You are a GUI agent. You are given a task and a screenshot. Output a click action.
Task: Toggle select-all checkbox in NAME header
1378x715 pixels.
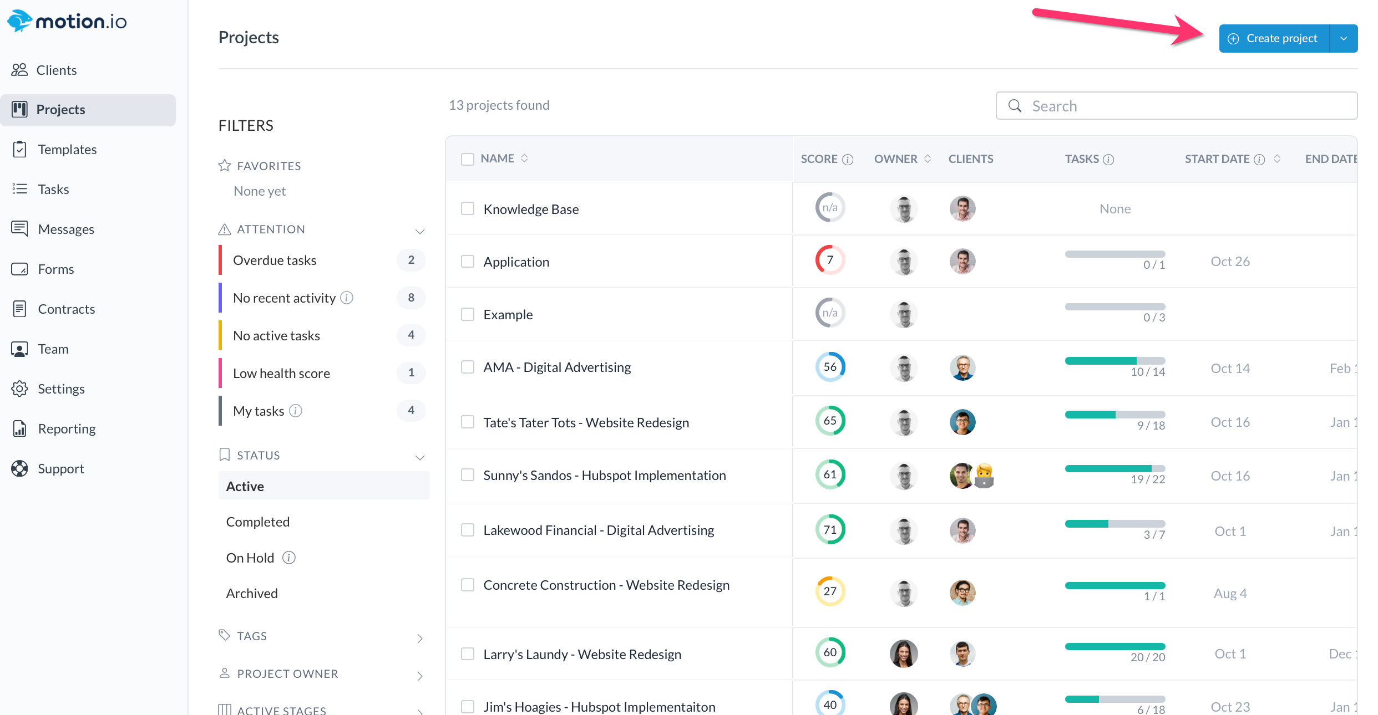(468, 159)
